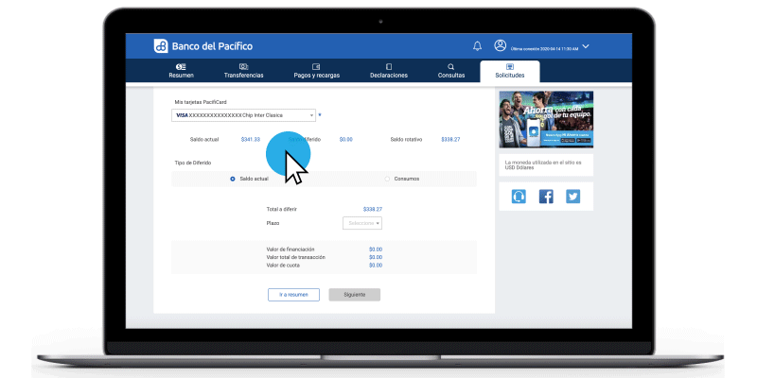Click the Tipo de Diferido label
Screen dimensions: 757x378
point(193,163)
